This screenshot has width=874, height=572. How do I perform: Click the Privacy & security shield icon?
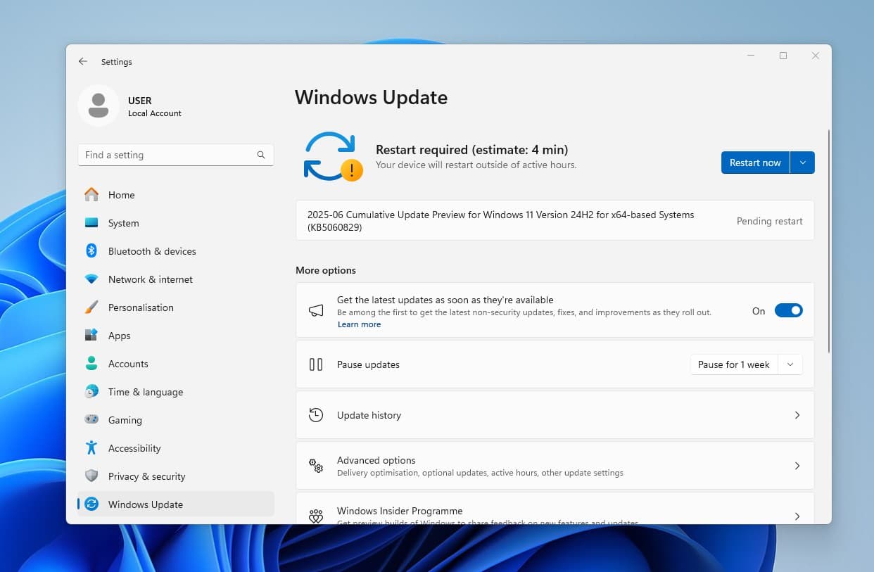tap(91, 476)
